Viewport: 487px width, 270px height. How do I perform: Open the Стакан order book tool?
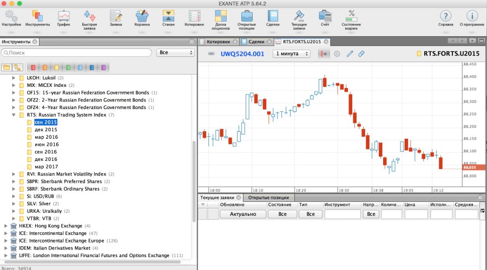(168, 17)
